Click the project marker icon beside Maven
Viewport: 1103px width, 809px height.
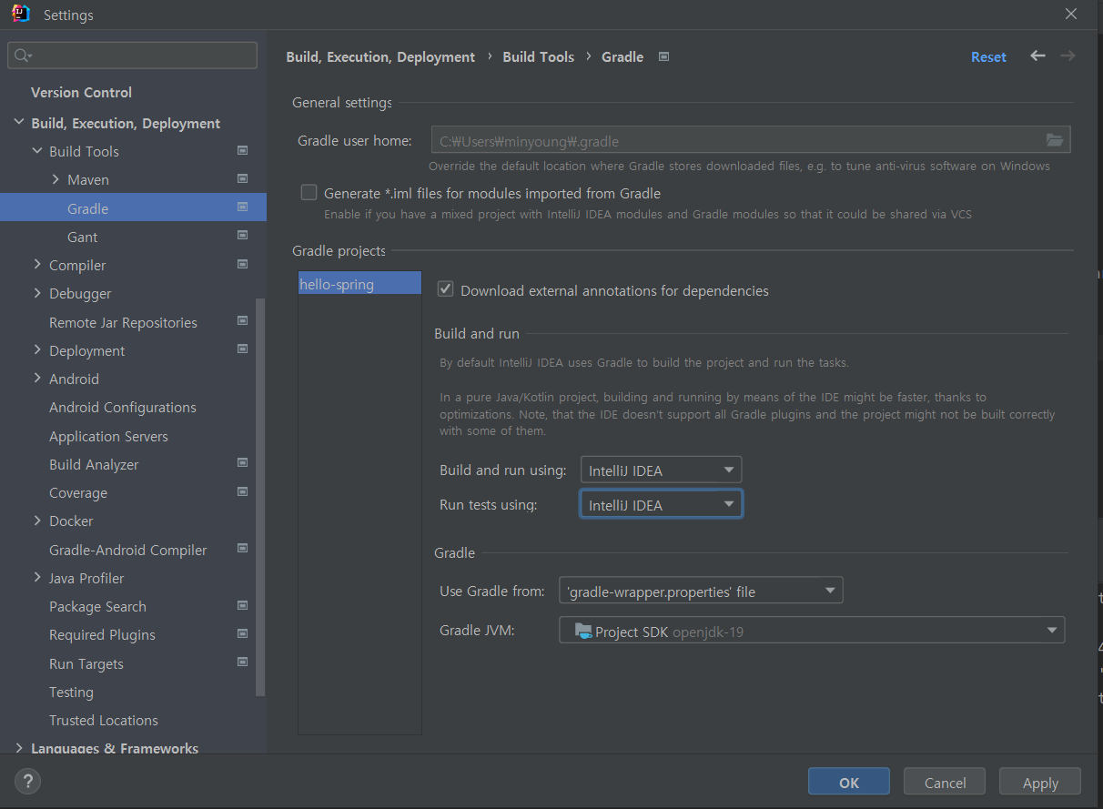pyautogui.click(x=242, y=178)
